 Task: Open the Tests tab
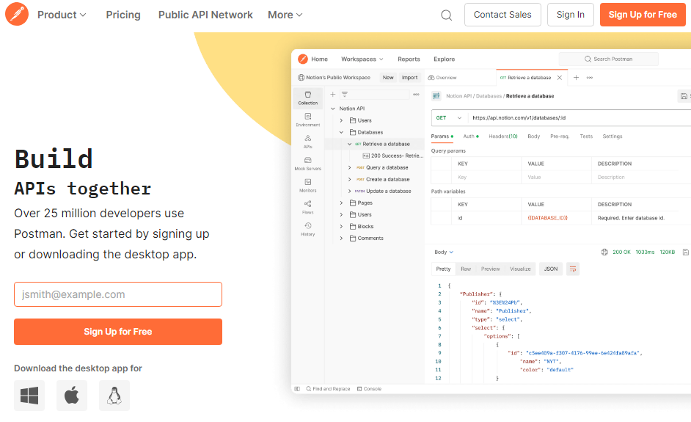586,137
